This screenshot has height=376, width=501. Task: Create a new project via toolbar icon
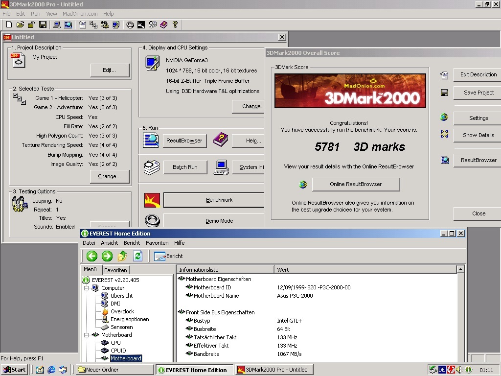[x=9, y=24]
